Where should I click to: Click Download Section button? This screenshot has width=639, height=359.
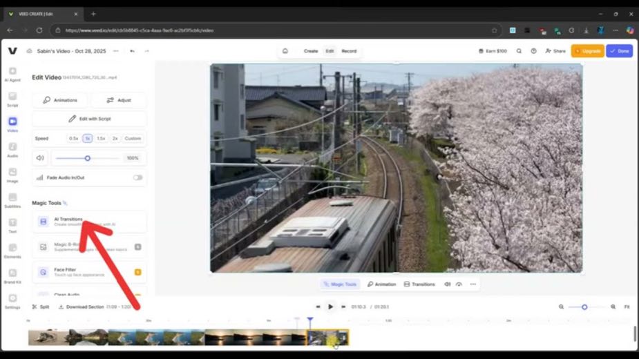(x=81, y=307)
